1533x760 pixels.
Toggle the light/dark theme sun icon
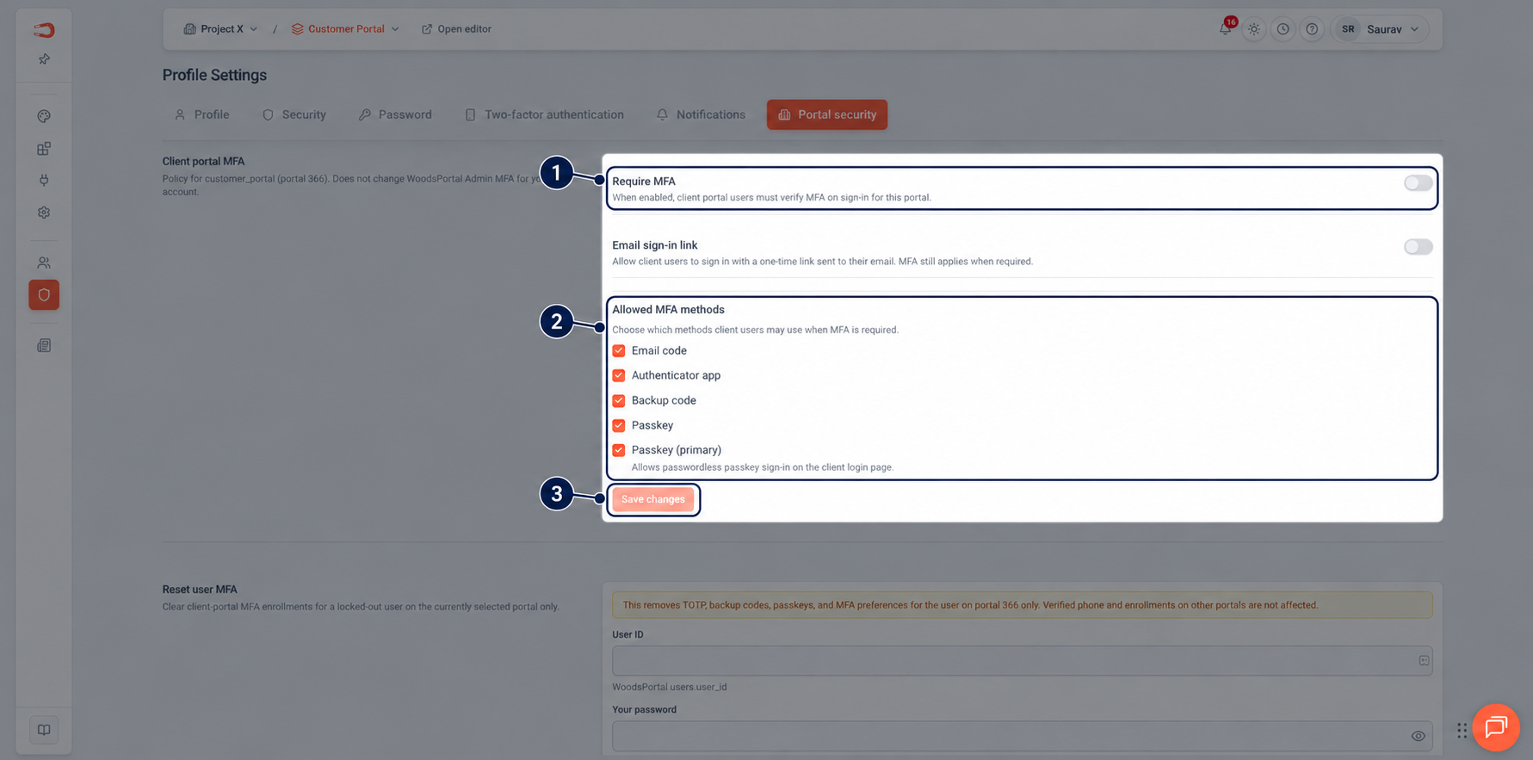pos(1254,29)
